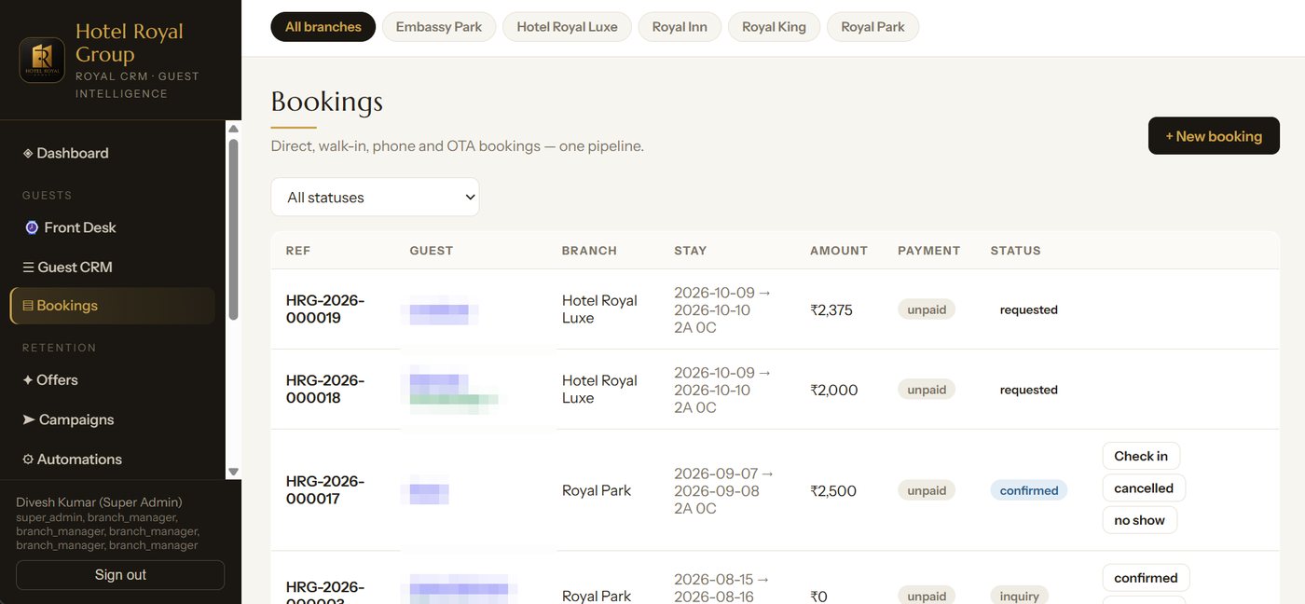
Task: Sign out of the CRM
Action: (120, 575)
